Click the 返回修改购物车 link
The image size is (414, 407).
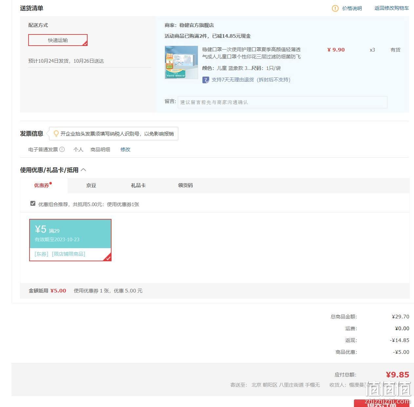coord(392,8)
